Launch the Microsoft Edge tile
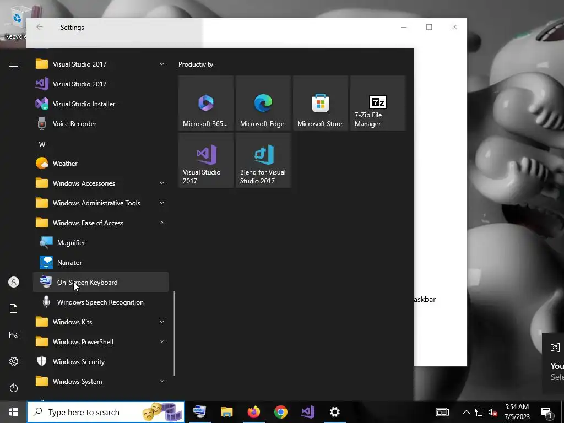The height and width of the screenshot is (423, 564). [263, 103]
